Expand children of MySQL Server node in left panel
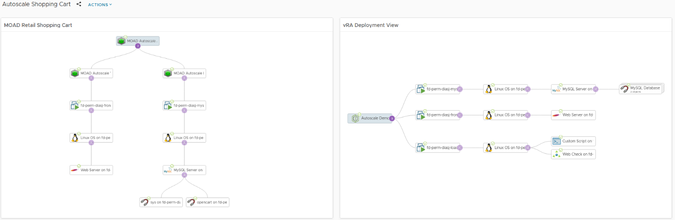 (x=184, y=175)
